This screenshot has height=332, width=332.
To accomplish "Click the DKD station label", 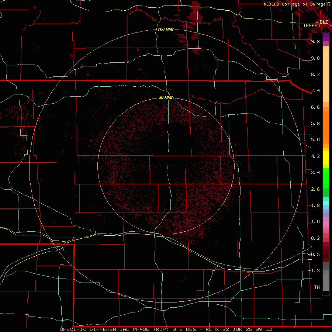I will tap(324, 22).
